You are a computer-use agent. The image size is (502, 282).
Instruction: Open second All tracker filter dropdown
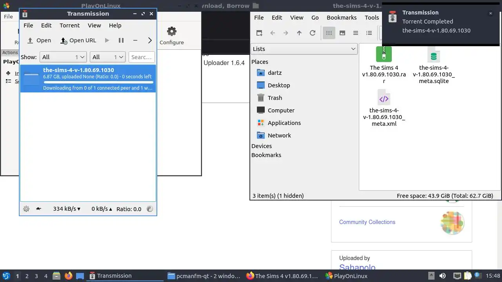pyautogui.click(x=107, y=57)
